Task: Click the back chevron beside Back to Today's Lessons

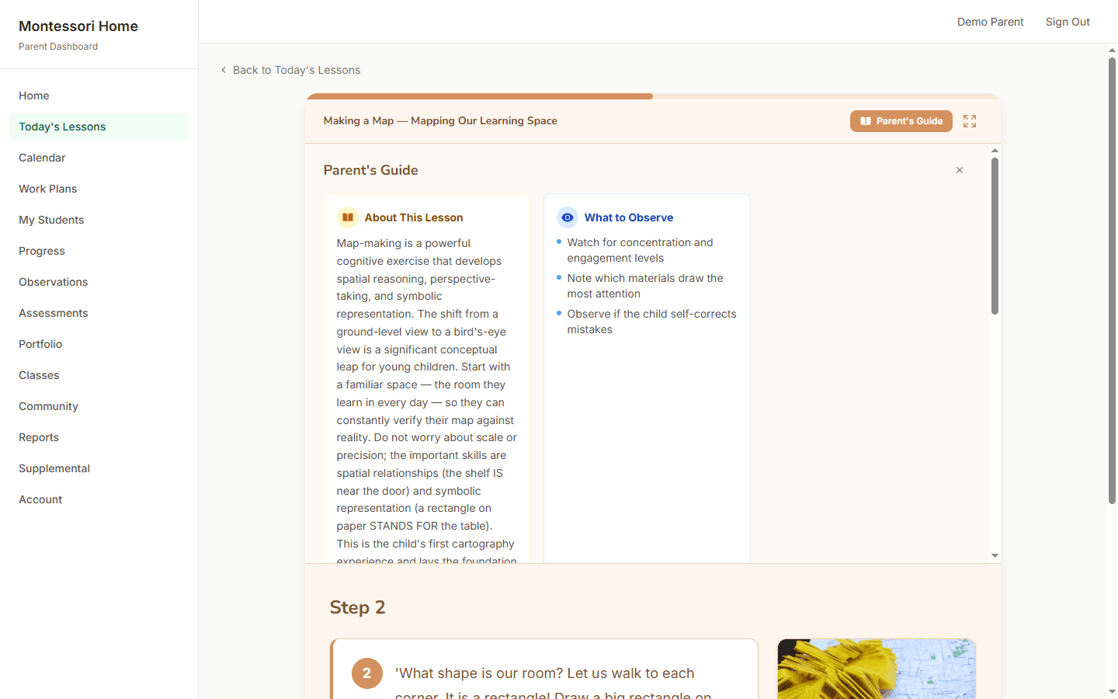Action: (x=224, y=70)
